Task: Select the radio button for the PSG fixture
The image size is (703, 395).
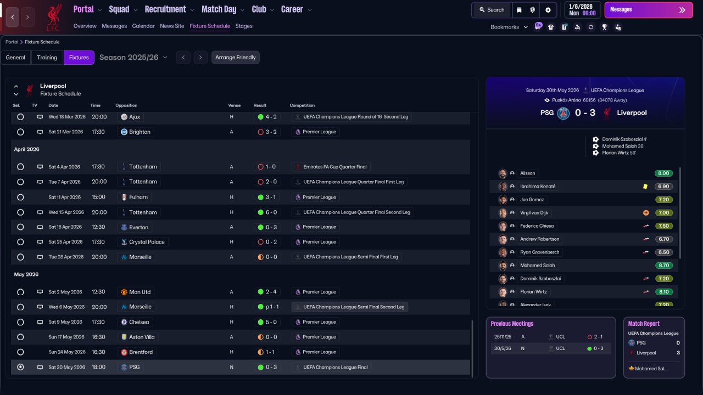Action: tap(20, 367)
